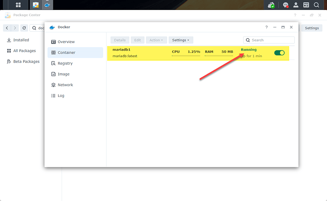Open the notifications chat bubble icon
327x201 pixels.
point(285,5)
